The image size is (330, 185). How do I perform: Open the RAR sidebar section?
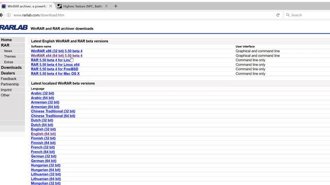[5, 45]
